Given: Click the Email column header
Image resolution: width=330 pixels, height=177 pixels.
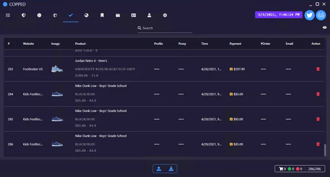Looking at the screenshot, I should pos(289,44).
